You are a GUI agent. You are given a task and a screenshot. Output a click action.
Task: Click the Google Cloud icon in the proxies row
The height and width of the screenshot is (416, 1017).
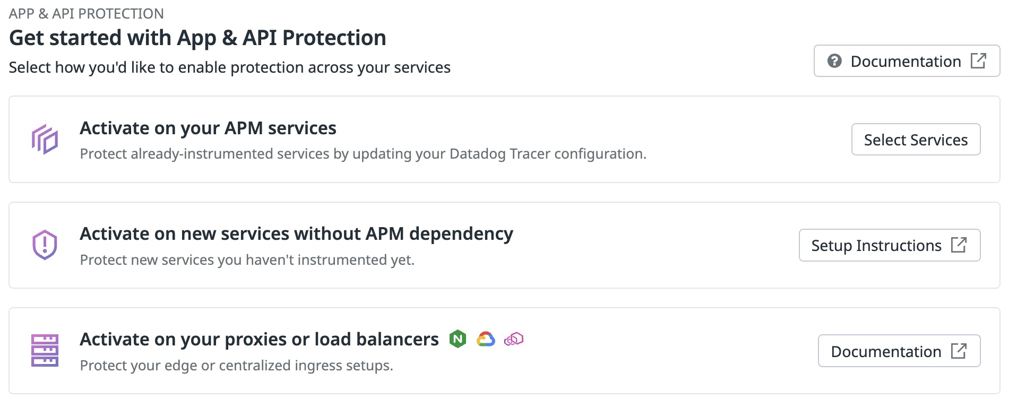(x=485, y=339)
